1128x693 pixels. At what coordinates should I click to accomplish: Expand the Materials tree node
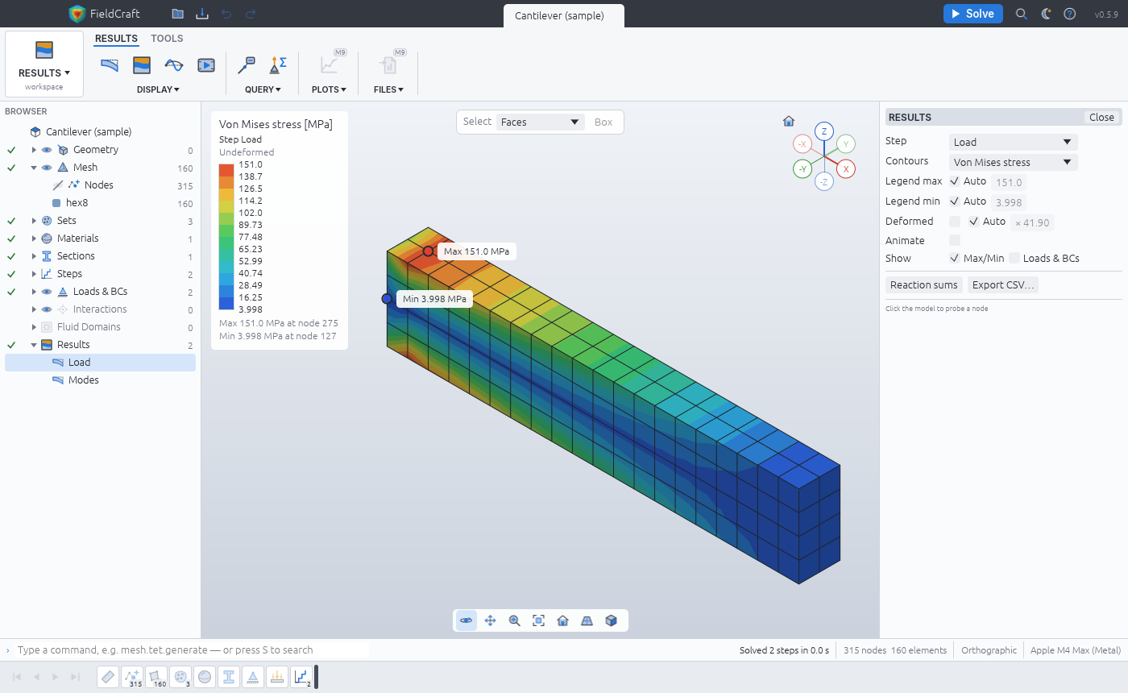tap(34, 239)
